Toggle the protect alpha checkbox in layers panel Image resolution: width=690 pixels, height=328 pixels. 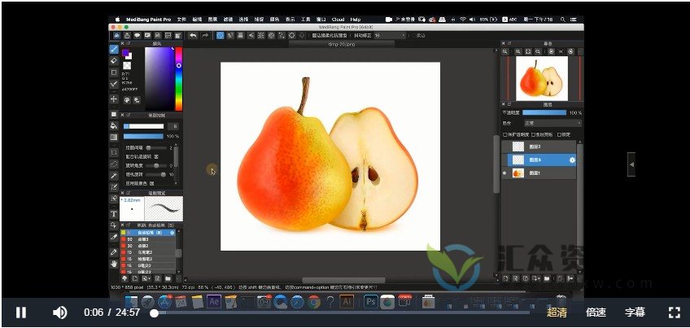pyautogui.click(x=505, y=134)
